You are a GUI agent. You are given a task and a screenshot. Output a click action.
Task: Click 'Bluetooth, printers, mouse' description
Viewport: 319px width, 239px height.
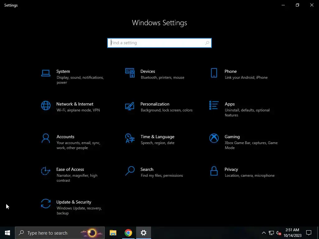162,77
